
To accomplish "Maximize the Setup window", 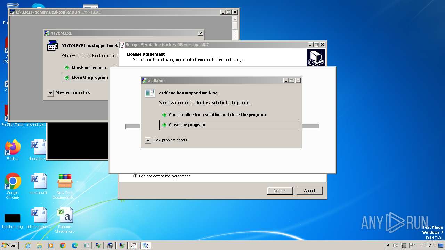I will click(316, 45).
